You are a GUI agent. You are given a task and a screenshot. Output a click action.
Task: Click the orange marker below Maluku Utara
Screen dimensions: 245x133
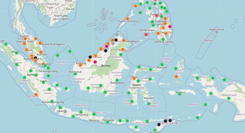point(176,77)
